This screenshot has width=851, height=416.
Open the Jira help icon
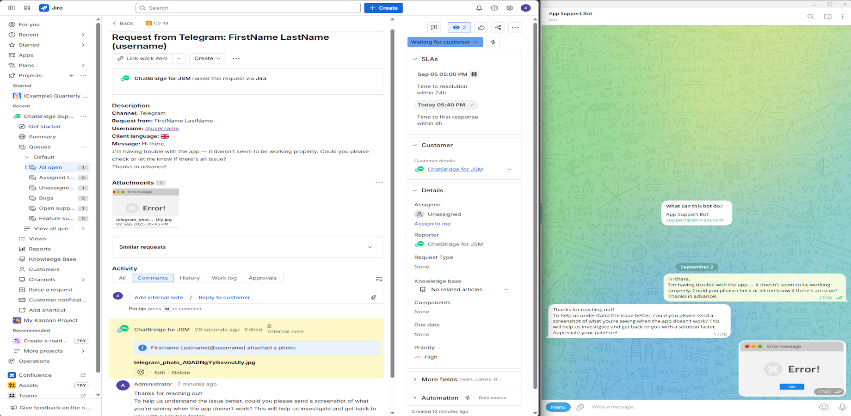coord(494,8)
